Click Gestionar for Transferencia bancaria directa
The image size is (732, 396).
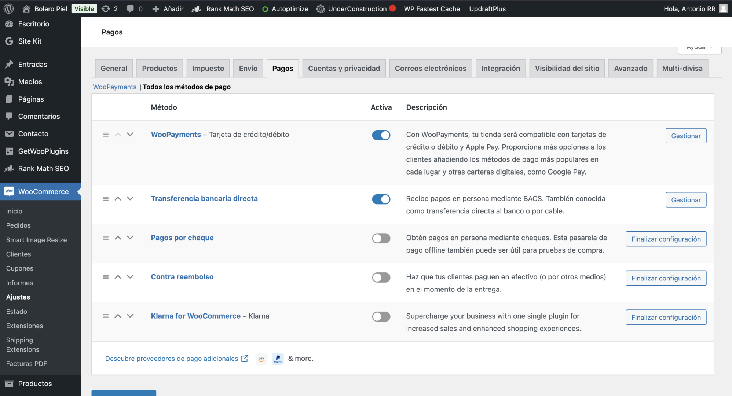[x=686, y=200]
